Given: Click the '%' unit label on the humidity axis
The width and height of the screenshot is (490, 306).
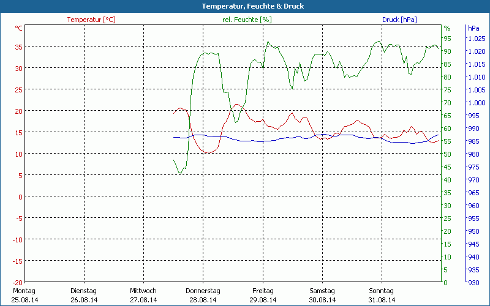Looking at the screenshot, I should pos(447,28).
